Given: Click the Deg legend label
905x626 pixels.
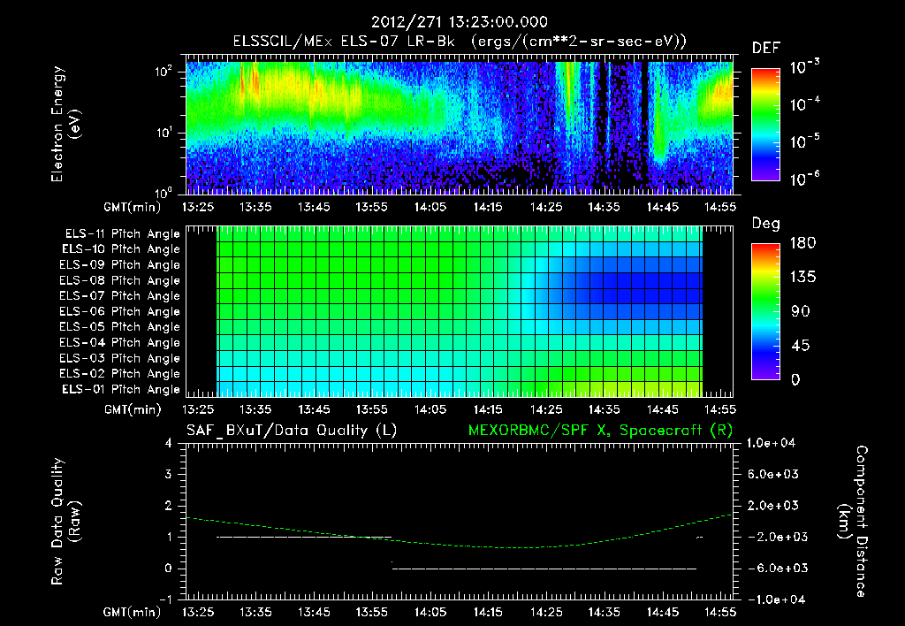Looking at the screenshot, I should pos(765,224).
